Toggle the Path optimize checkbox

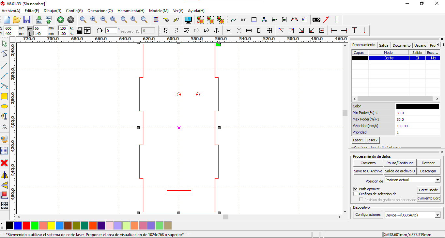coord(355,189)
